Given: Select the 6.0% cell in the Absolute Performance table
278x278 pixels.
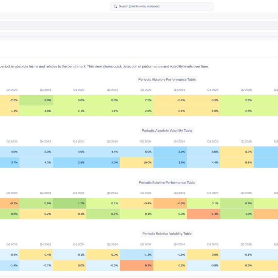Looking at the screenshot, I should tap(36, 100).
